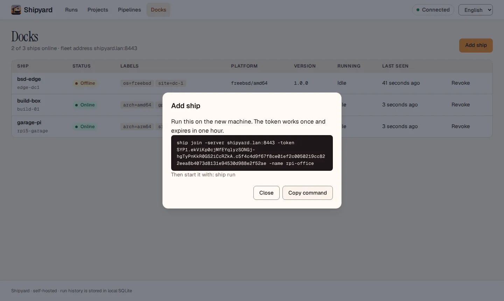Revoke the bsd-edge ship

[x=461, y=83]
